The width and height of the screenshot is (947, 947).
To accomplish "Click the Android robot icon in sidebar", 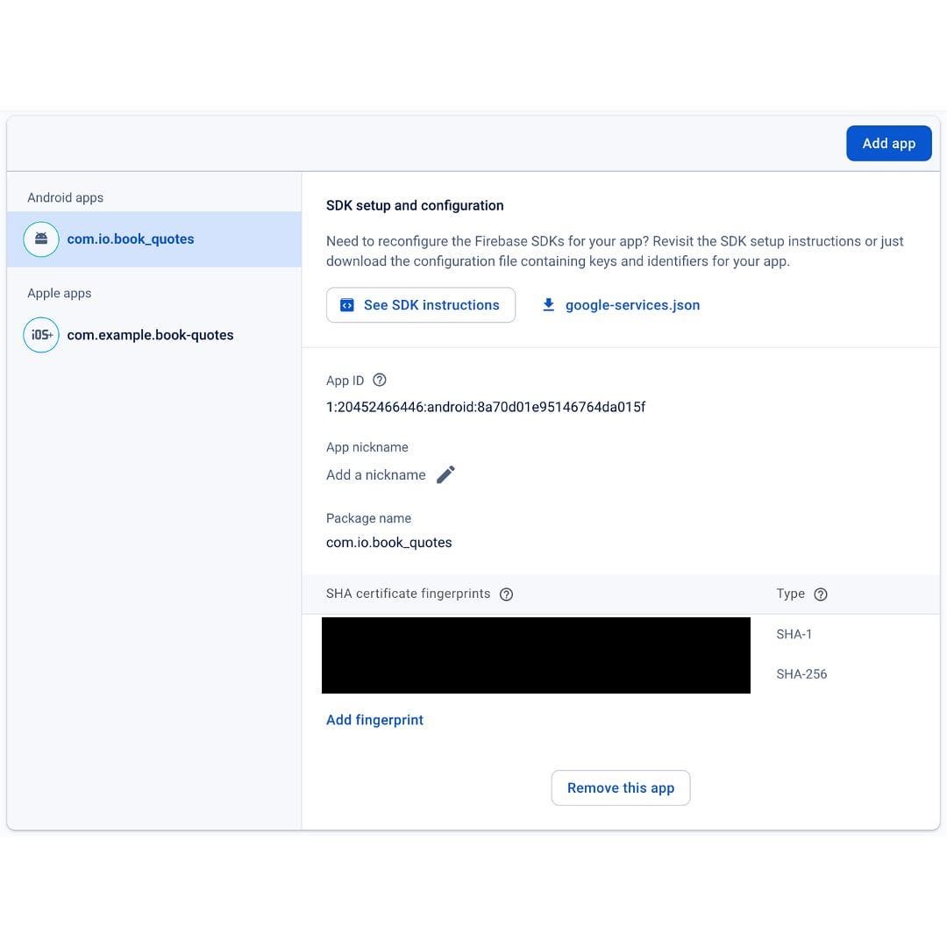I will [x=41, y=239].
